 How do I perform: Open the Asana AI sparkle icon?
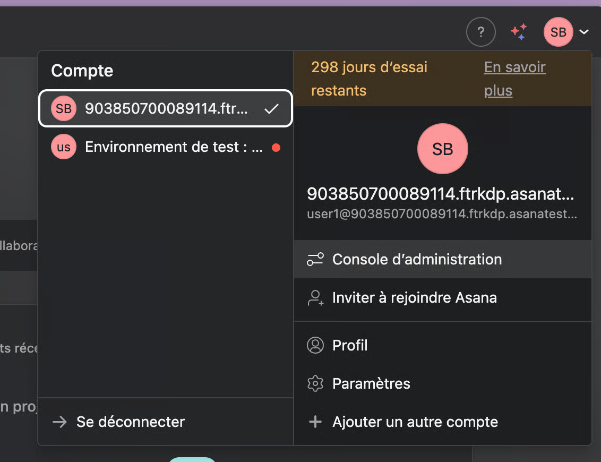[519, 32]
